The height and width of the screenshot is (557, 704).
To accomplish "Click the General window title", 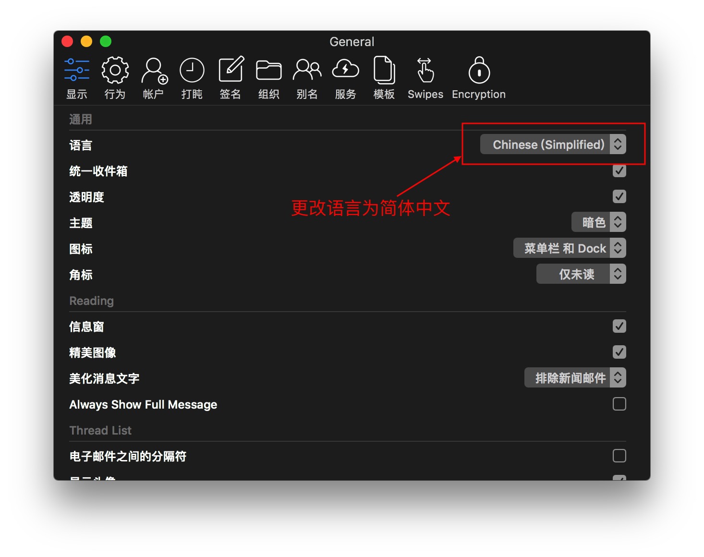I will pyautogui.click(x=352, y=42).
